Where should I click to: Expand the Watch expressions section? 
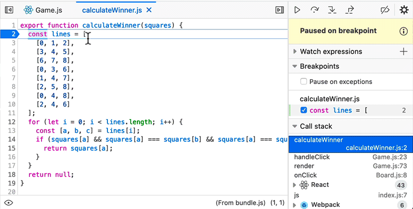click(x=295, y=51)
